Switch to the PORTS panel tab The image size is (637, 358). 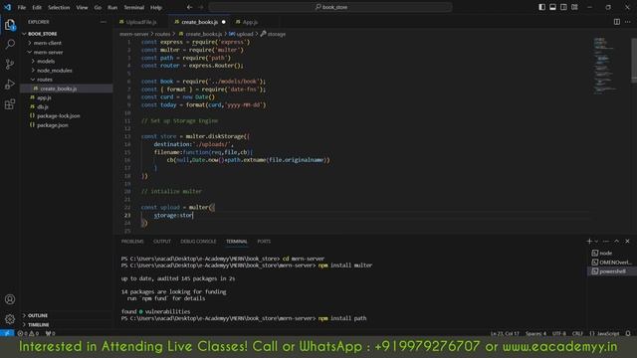click(264, 241)
